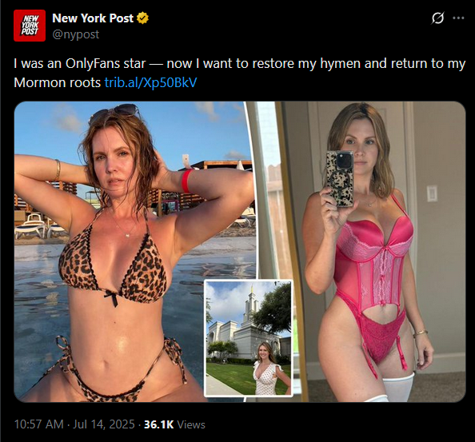Click the sunglasses in the beach photo

click(x=117, y=112)
